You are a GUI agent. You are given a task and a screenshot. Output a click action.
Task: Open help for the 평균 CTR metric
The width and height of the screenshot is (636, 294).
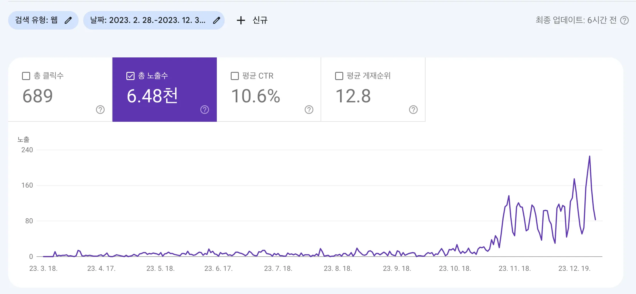tap(309, 110)
